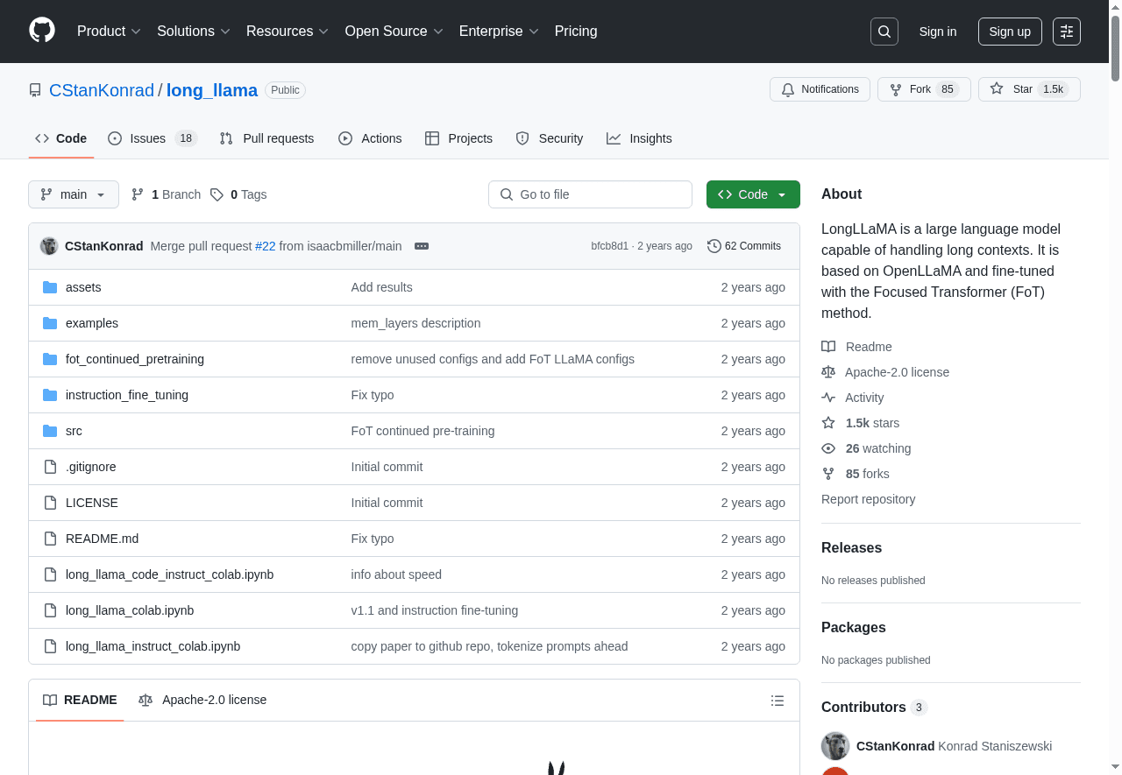Open the 62 Commits history link
The width and height of the screenshot is (1122, 775).
click(x=744, y=246)
